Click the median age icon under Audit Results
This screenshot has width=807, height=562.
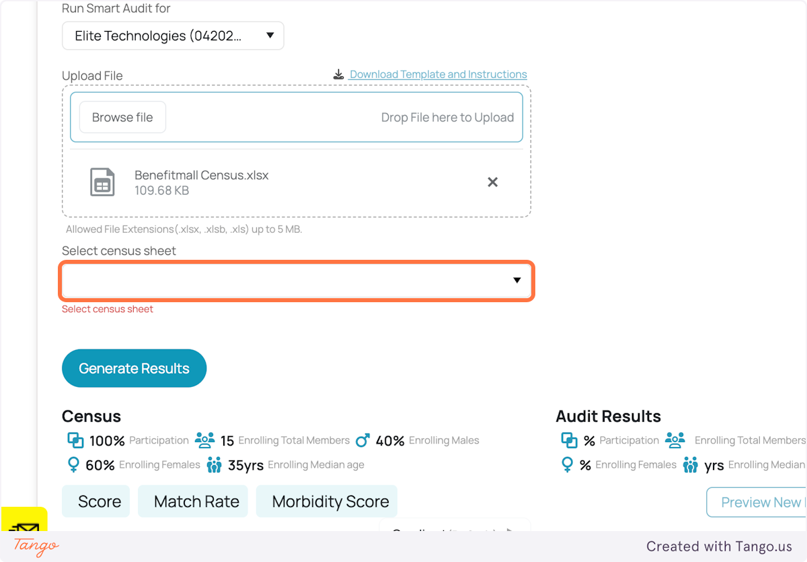coord(691,464)
